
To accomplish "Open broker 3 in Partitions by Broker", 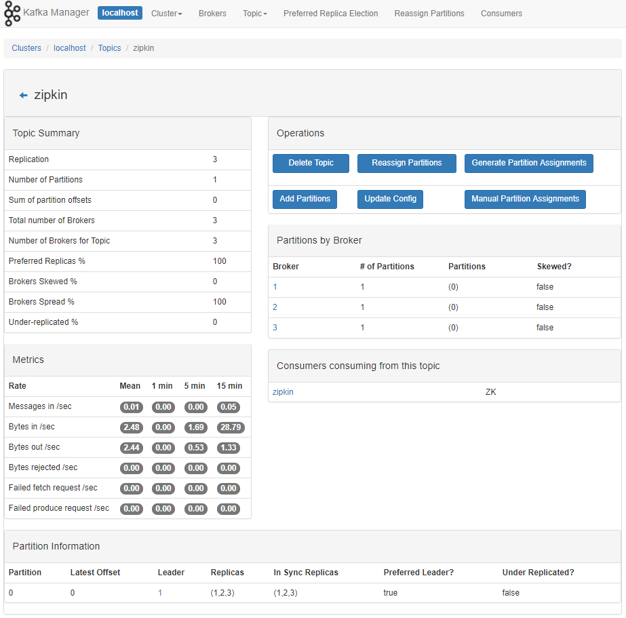I will point(275,328).
